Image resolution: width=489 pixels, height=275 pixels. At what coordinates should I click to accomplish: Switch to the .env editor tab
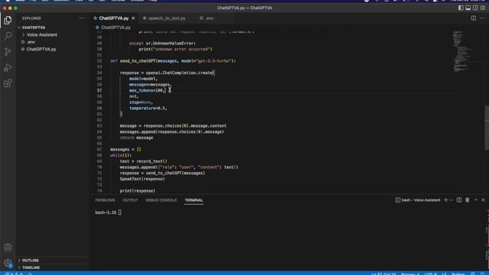click(x=209, y=18)
